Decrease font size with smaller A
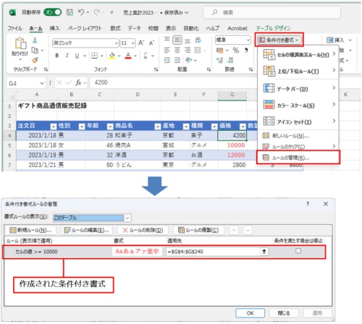This screenshot has width=362, height=324. (151, 43)
